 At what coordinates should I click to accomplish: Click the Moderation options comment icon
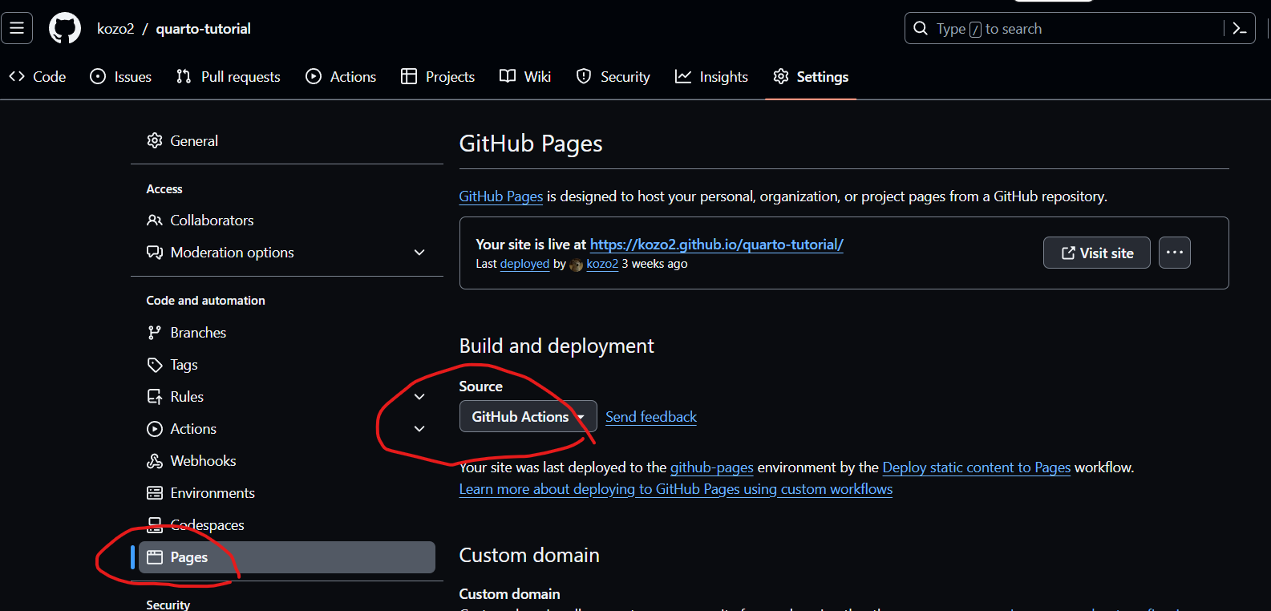click(x=155, y=252)
